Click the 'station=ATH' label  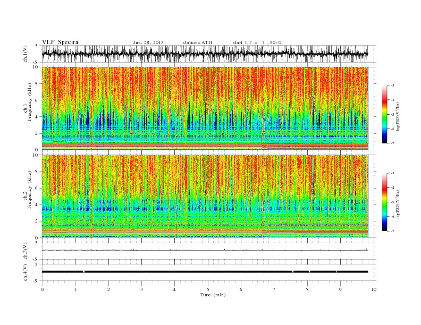197,42
